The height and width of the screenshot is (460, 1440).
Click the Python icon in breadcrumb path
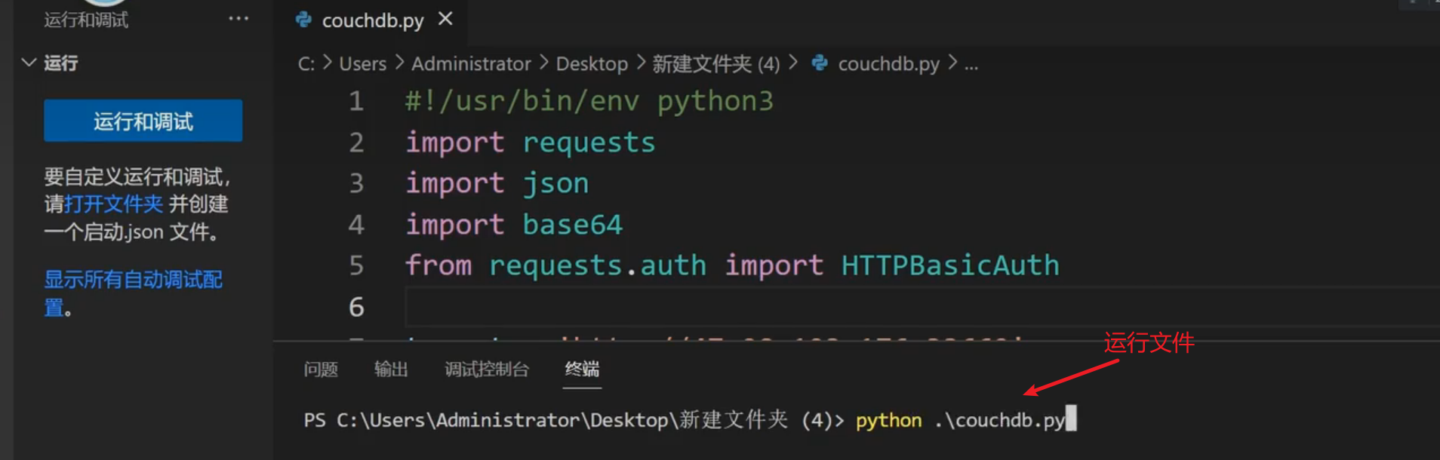click(820, 63)
